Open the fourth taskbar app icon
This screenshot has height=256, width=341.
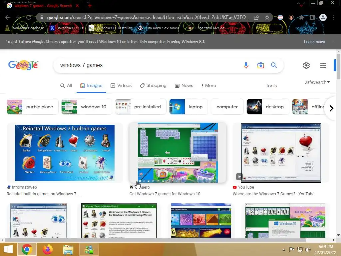pos(89,249)
